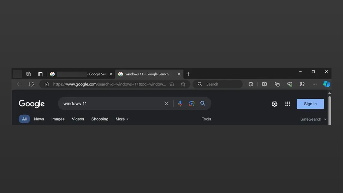Open the split screen view icon
The width and height of the screenshot is (343, 193).
[264, 84]
